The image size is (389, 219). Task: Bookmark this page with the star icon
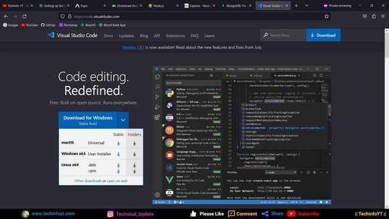coord(326,16)
